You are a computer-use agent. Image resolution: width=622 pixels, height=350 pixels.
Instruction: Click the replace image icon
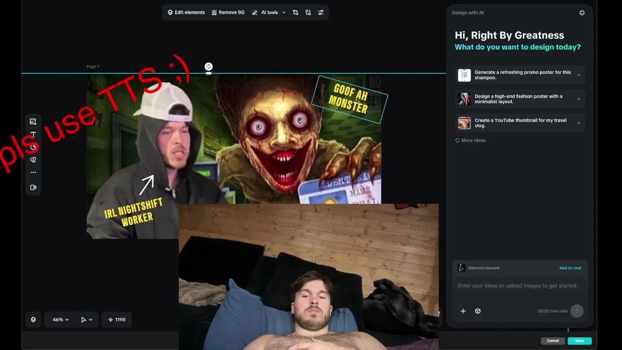click(x=308, y=13)
